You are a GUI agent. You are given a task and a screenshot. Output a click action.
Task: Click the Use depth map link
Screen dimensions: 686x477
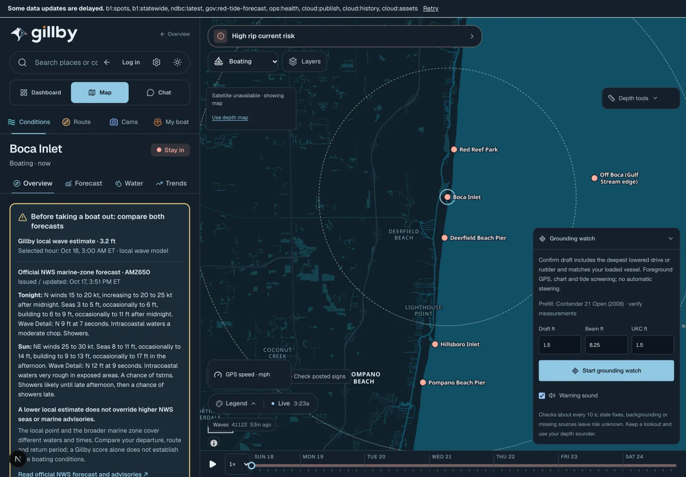(x=230, y=118)
